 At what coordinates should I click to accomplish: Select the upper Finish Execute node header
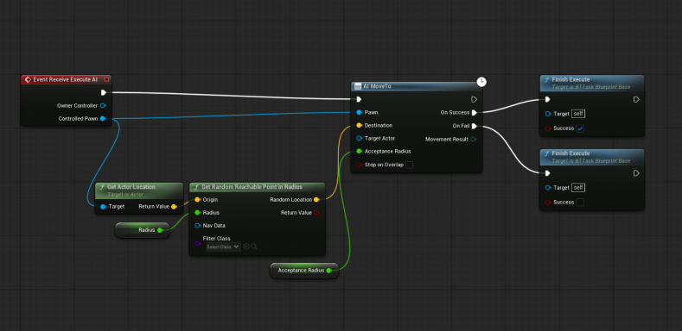(591, 83)
